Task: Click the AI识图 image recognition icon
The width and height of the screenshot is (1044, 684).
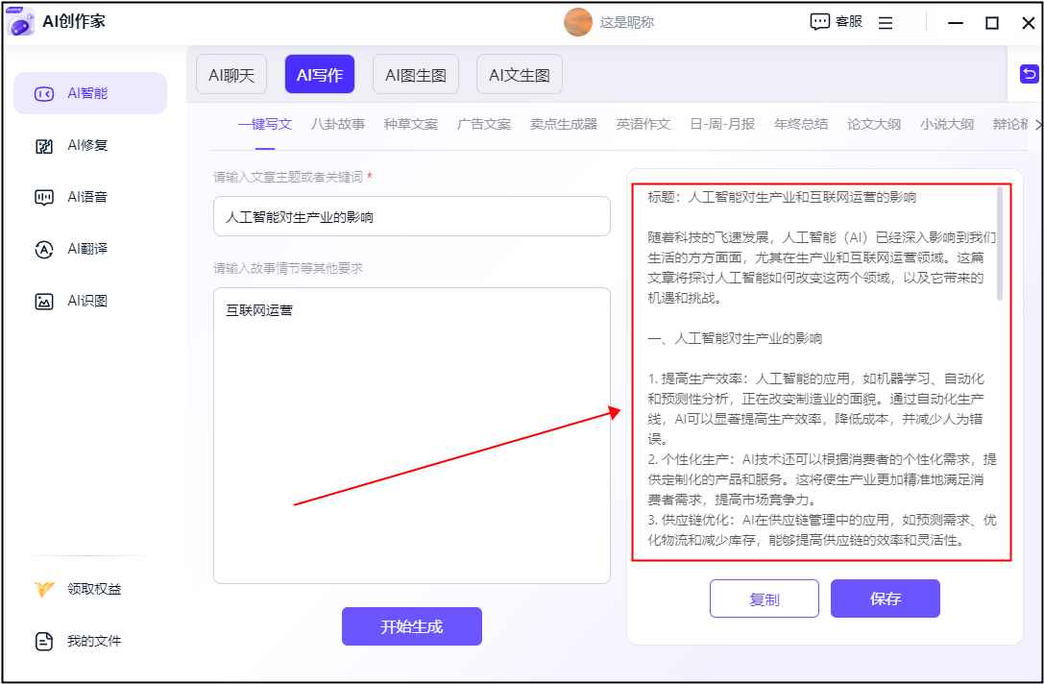Action: [x=44, y=302]
